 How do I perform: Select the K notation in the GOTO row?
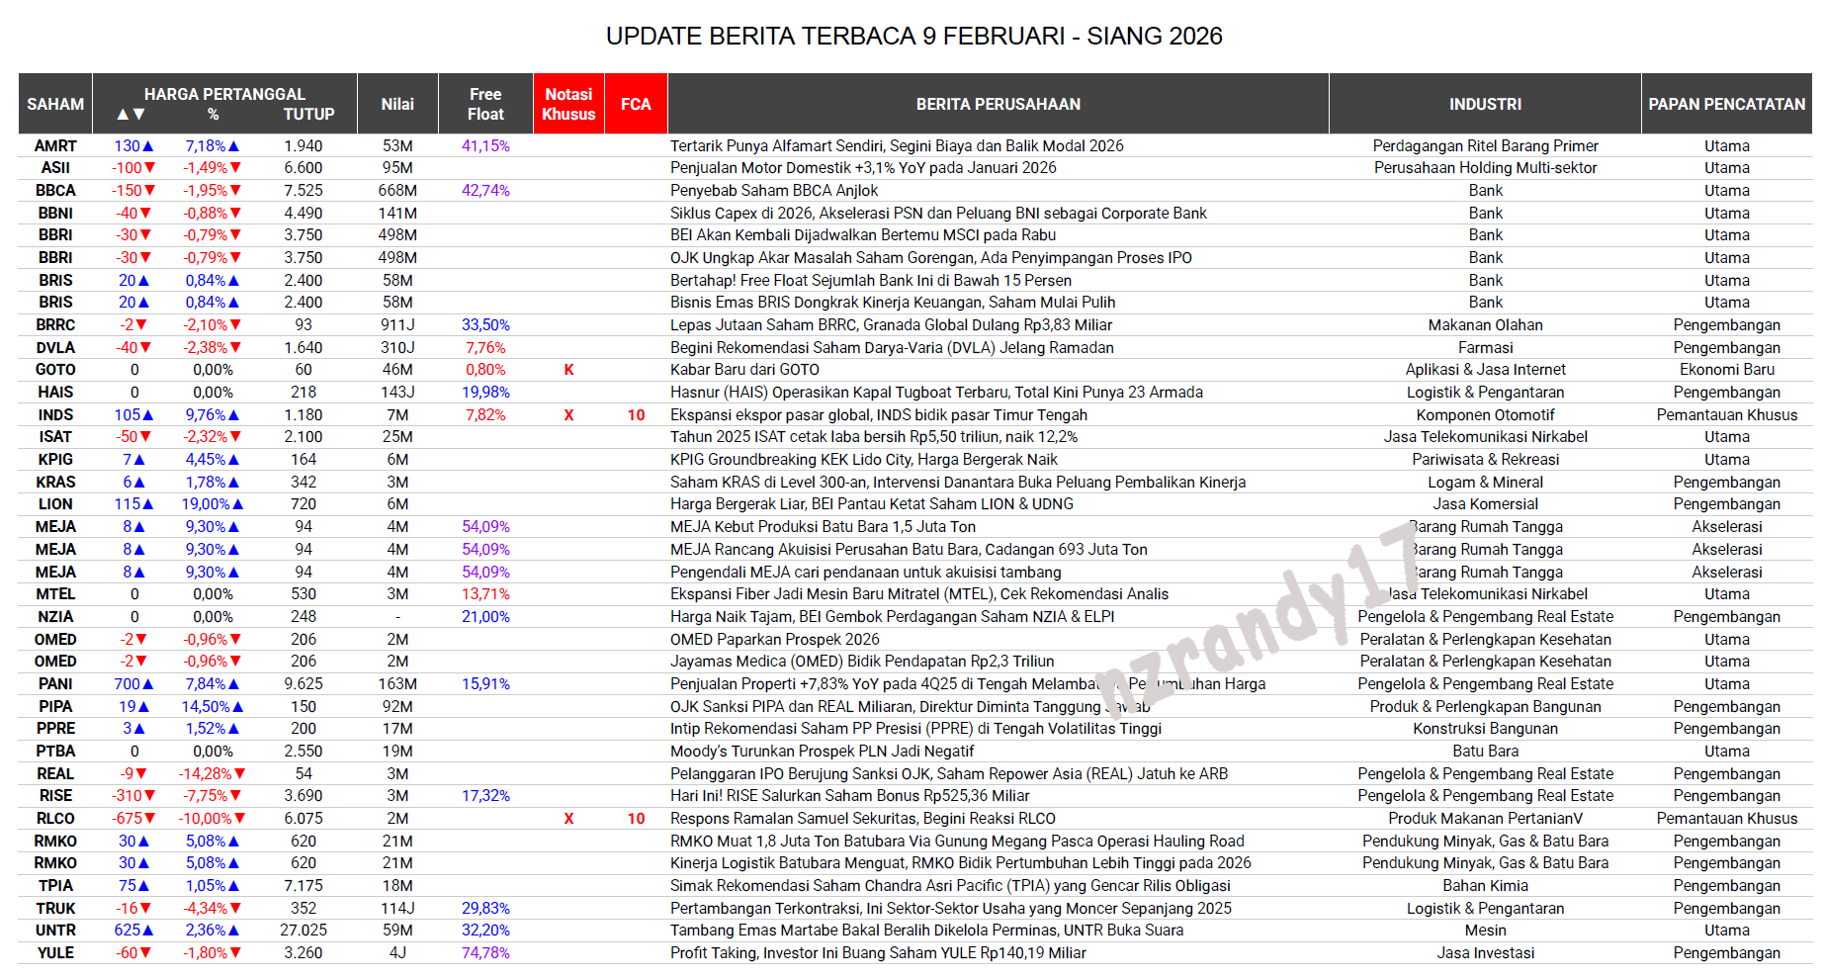coord(568,370)
